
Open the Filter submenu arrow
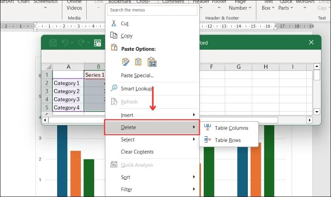[194, 189]
